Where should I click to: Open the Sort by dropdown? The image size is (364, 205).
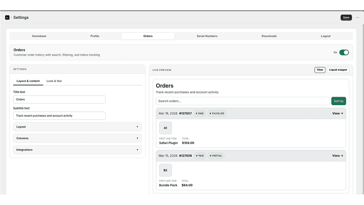tap(339, 101)
